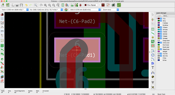Select the Delete items trash tool

(x=153, y=82)
